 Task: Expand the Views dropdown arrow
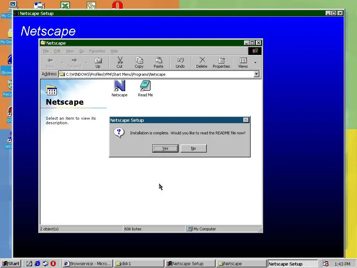[x=255, y=63]
